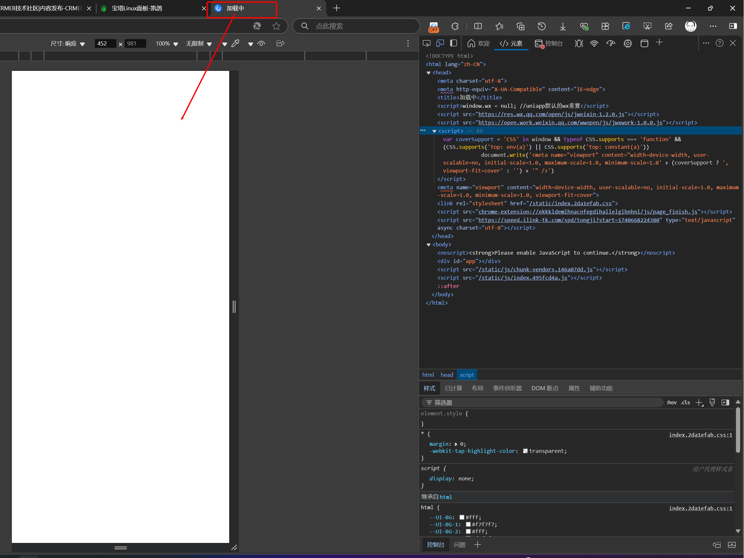Open DevTools help question mark
Image resolution: width=744 pixels, height=558 pixels.
pos(719,43)
